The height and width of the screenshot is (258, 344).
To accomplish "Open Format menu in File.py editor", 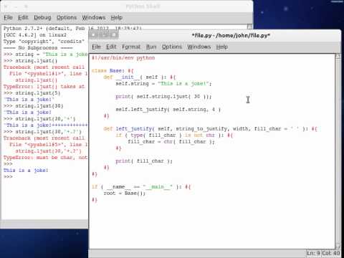I will click(x=131, y=47).
